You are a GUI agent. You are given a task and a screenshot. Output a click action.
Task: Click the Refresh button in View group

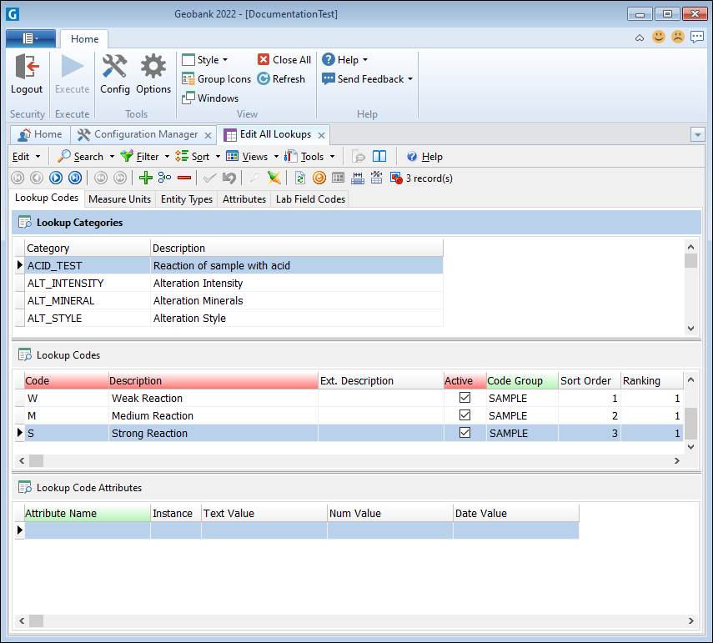[281, 79]
